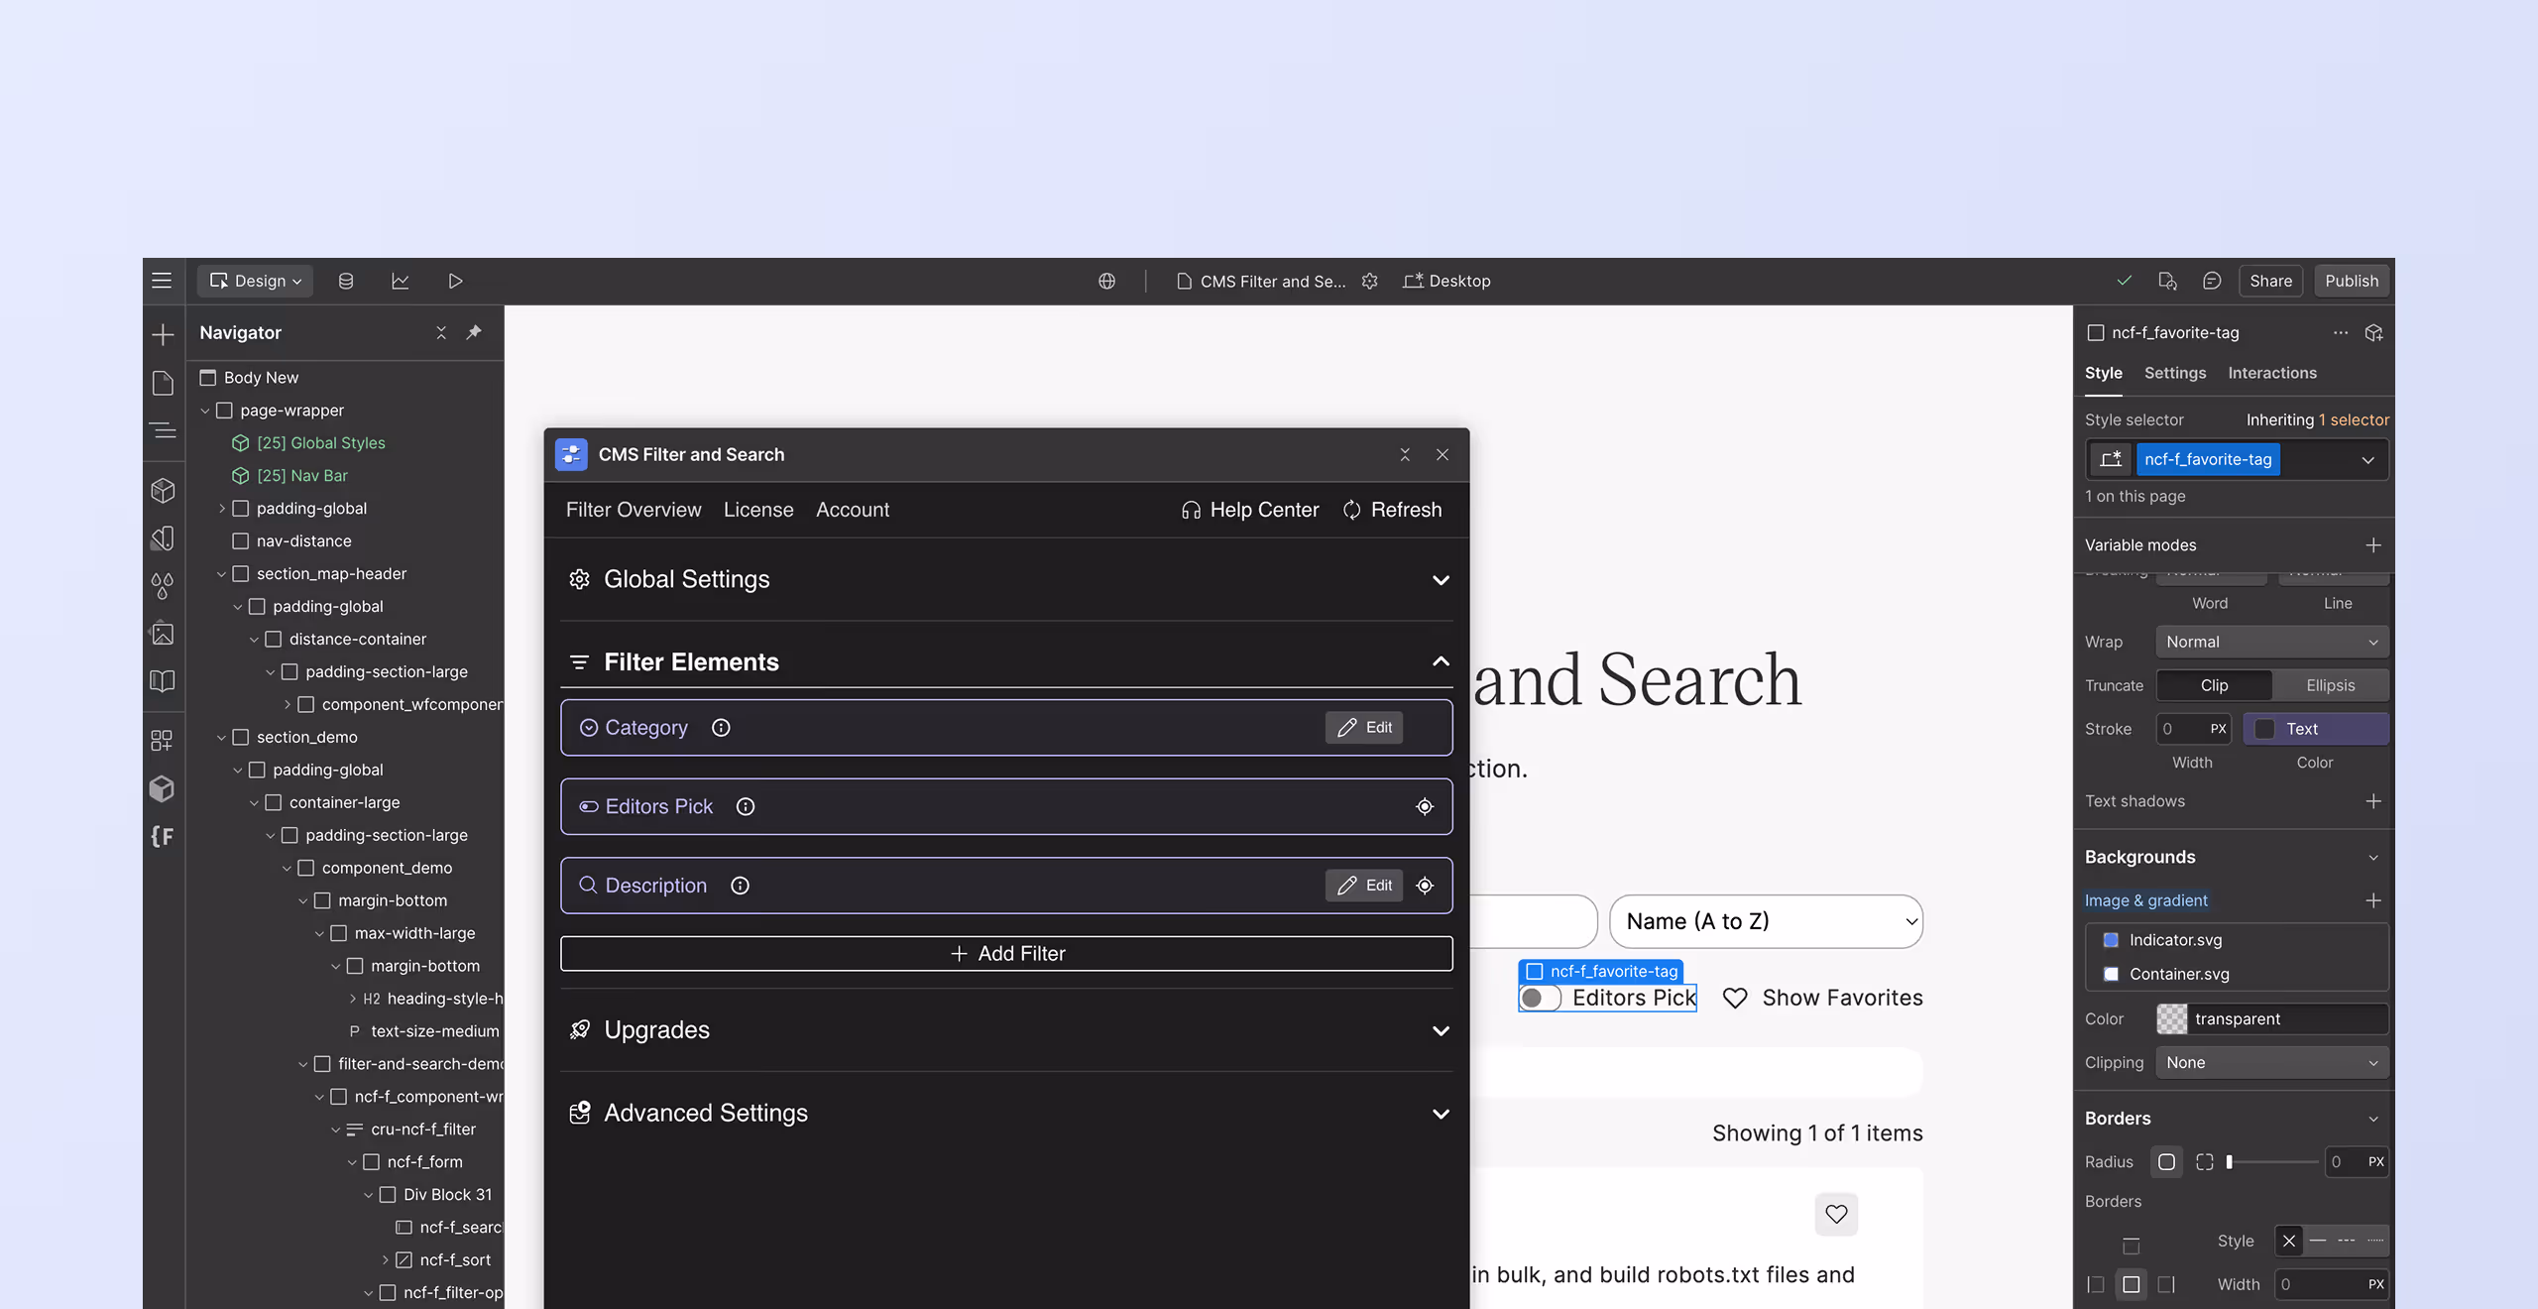
Task: Open the Clipping None dropdown
Action: [x=2271, y=1062]
